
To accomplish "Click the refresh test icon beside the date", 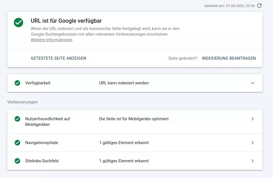I will pyautogui.click(x=259, y=6).
